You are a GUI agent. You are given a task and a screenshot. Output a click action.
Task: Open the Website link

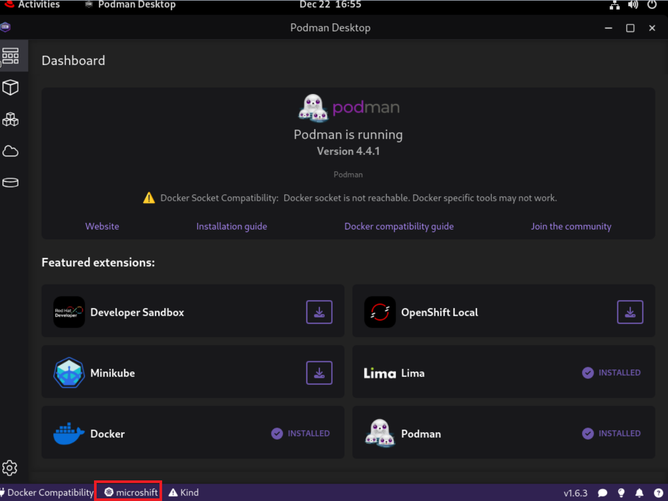tap(102, 226)
